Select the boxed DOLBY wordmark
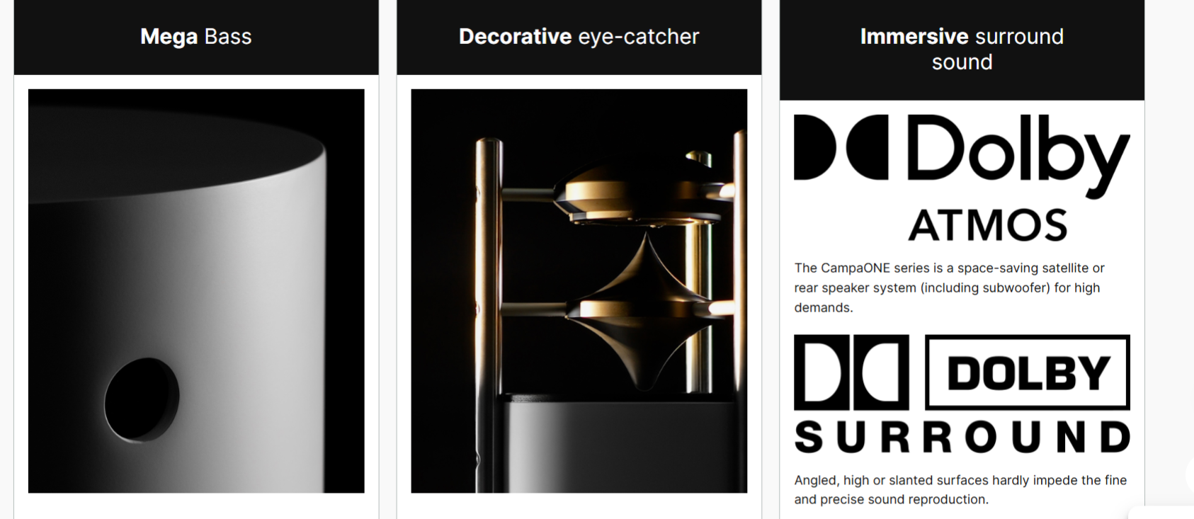Image resolution: width=1194 pixels, height=519 pixels. (x=1028, y=372)
